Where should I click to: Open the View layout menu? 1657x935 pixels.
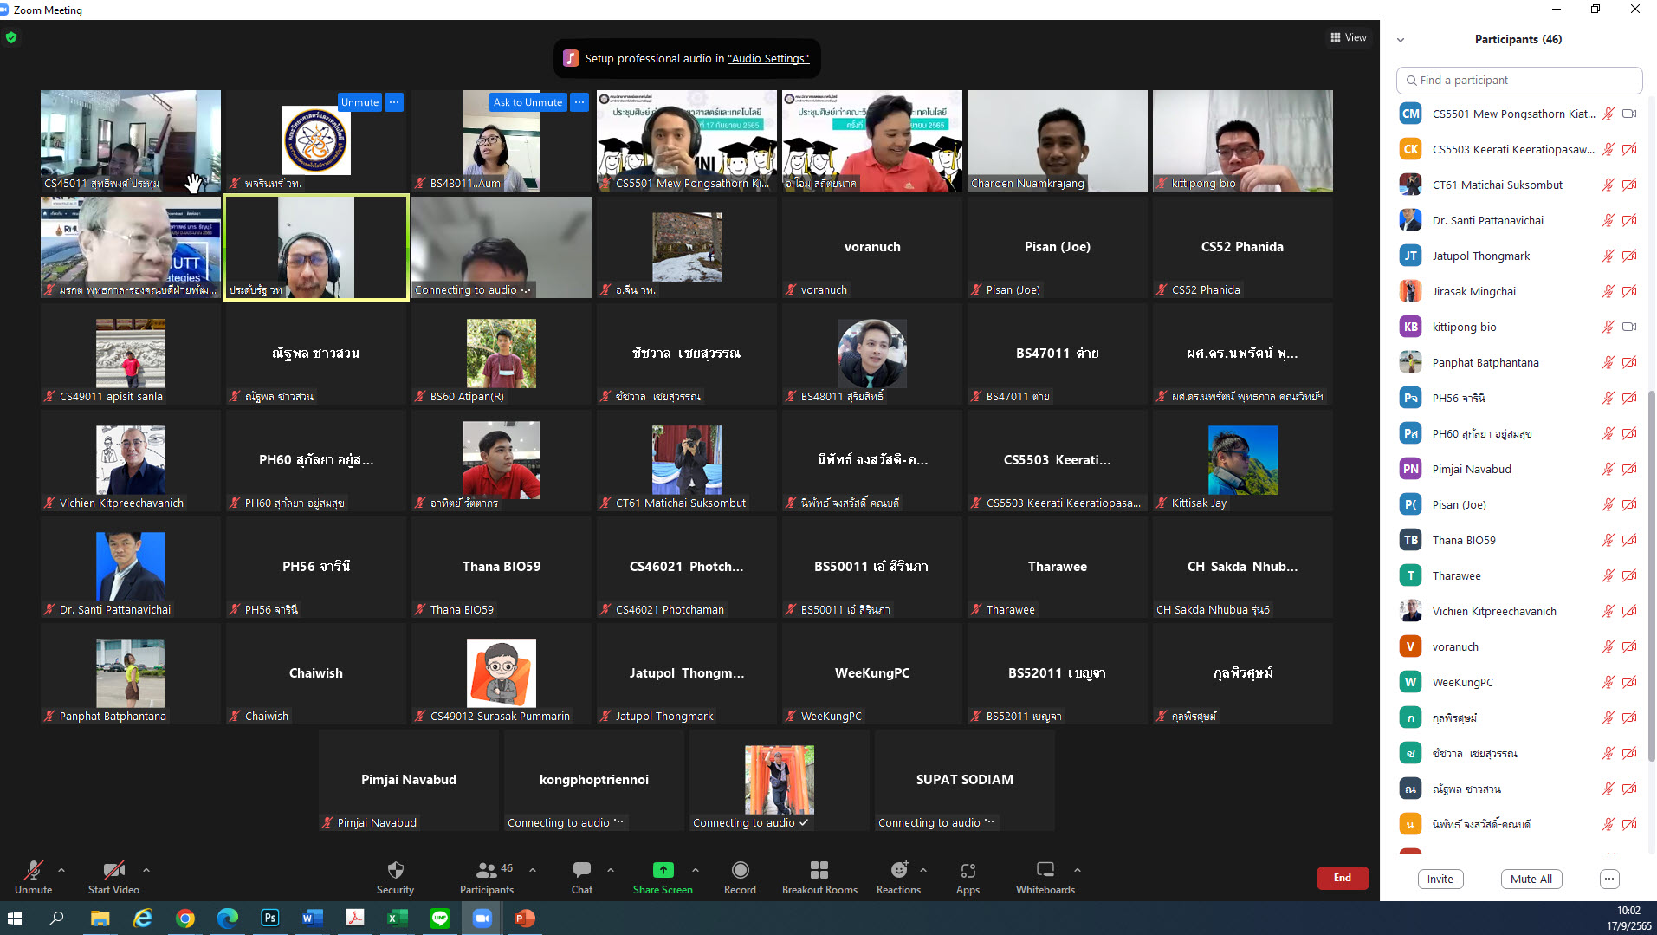pos(1349,37)
